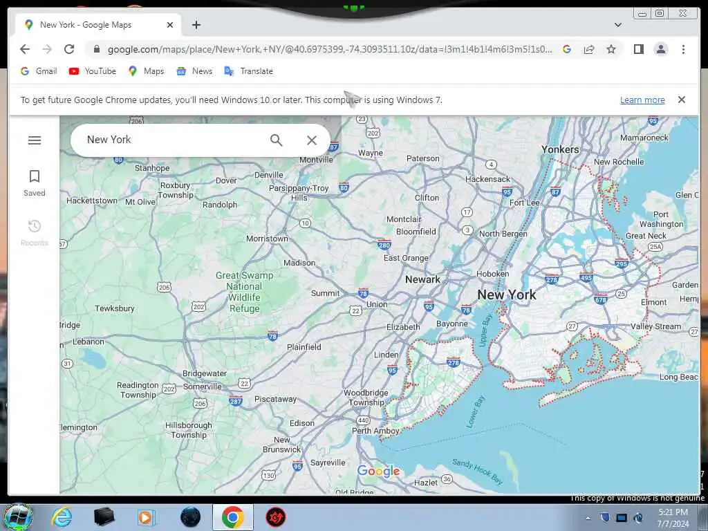This screenshot has width=708, height=531.
Task: Open the Saved places panel
Action: (x=35, y=183)
